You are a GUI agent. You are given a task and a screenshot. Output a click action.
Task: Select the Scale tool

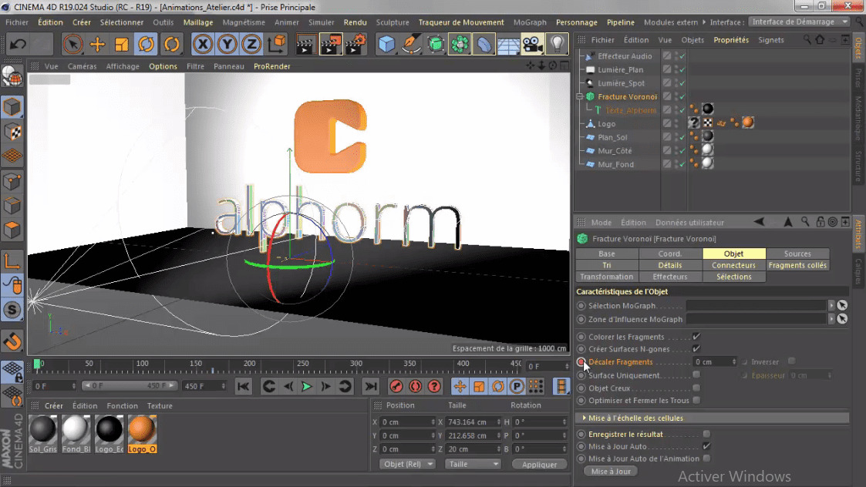click(122, 44)
